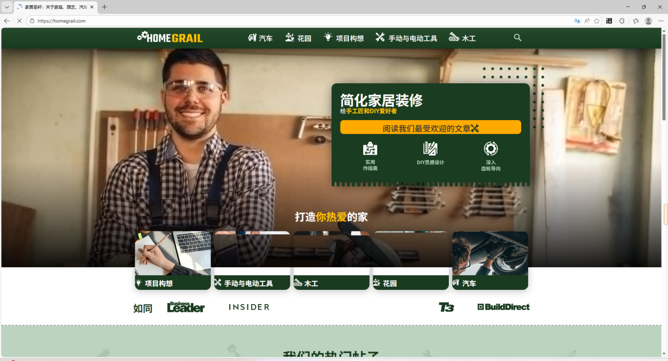
Task: Expand the tab actions dropdown arrow
Action: tap(7, 7)
